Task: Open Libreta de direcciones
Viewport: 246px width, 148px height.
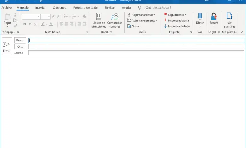Action: click(x=99, y=20)
